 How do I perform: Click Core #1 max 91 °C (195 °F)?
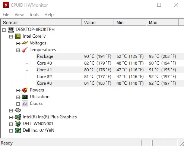tap(162, 70)
